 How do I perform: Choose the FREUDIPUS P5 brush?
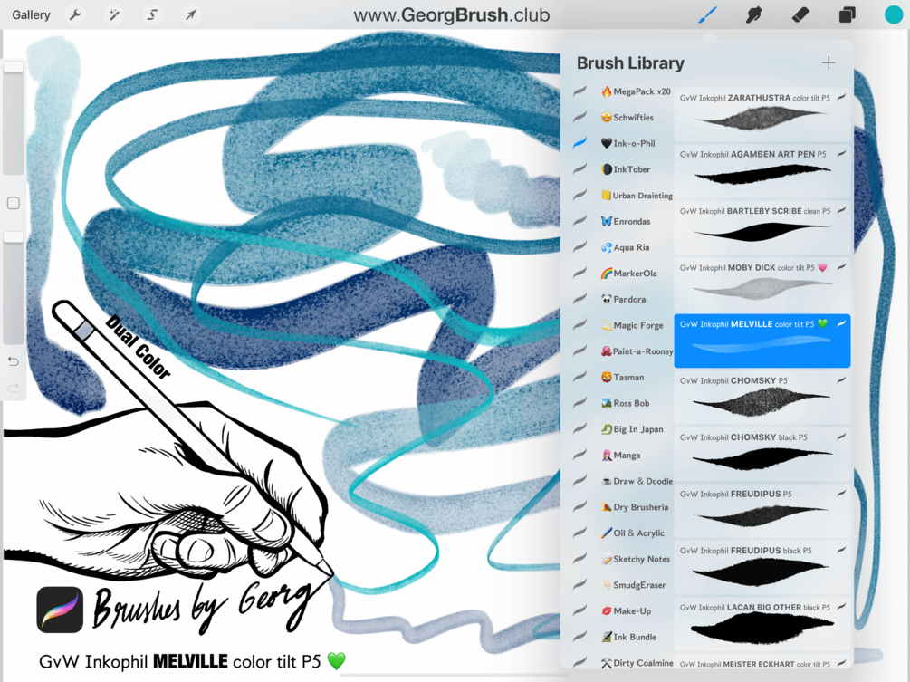(762, 511)
